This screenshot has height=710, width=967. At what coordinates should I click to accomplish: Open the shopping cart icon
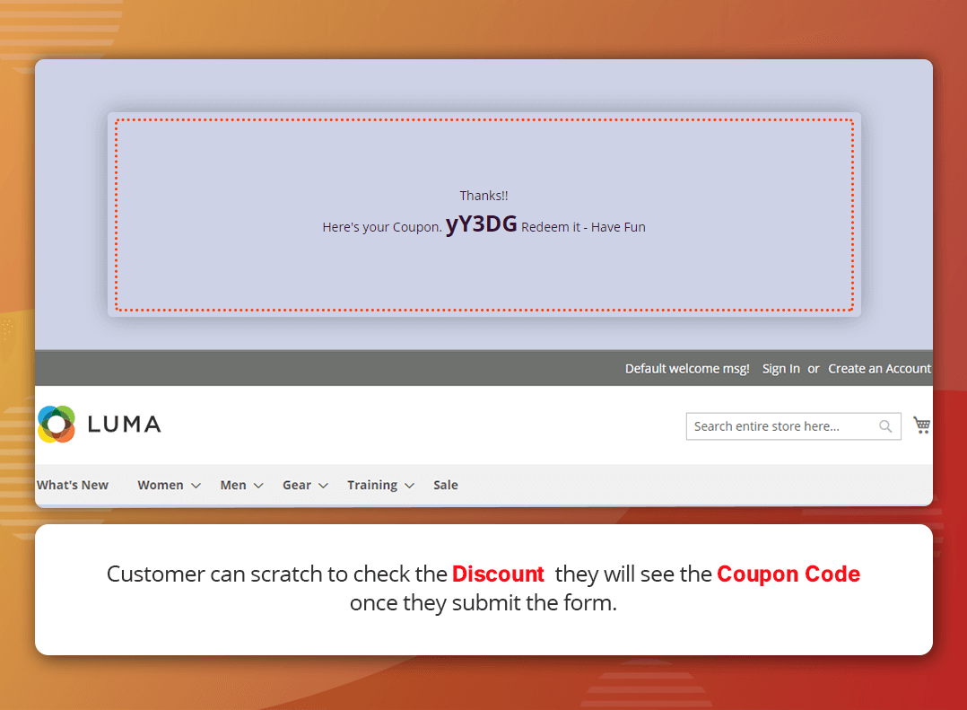tap(921, 425)
